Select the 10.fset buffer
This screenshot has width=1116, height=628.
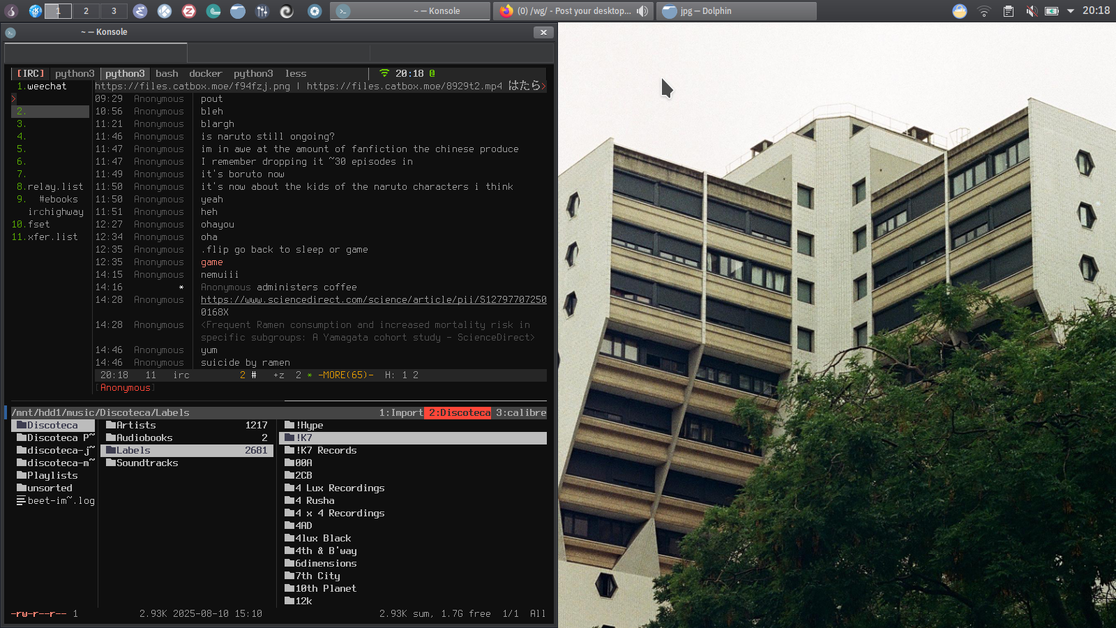tap(31, 224)
